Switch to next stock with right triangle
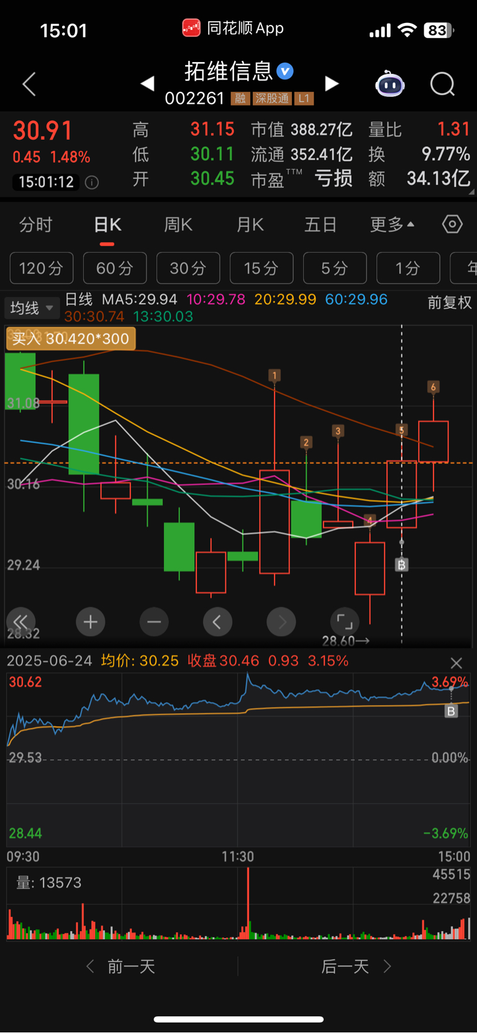The image size is (477, 1033). pos(332,84)
